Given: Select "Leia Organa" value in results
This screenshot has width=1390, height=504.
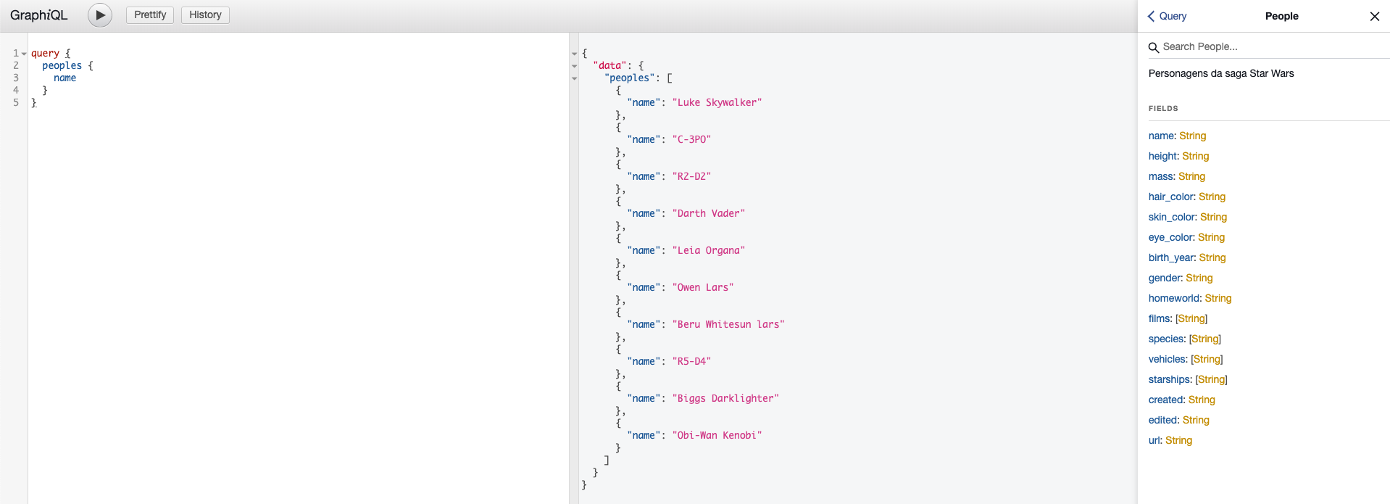Looking at the screenshot, I should tap(708, 251).
